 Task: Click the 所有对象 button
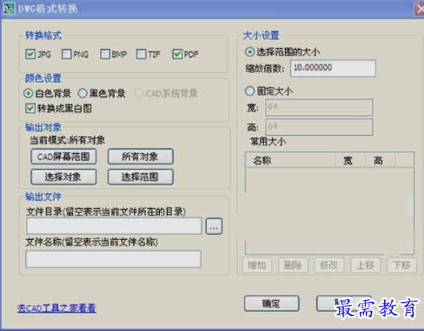pos(140,157)
